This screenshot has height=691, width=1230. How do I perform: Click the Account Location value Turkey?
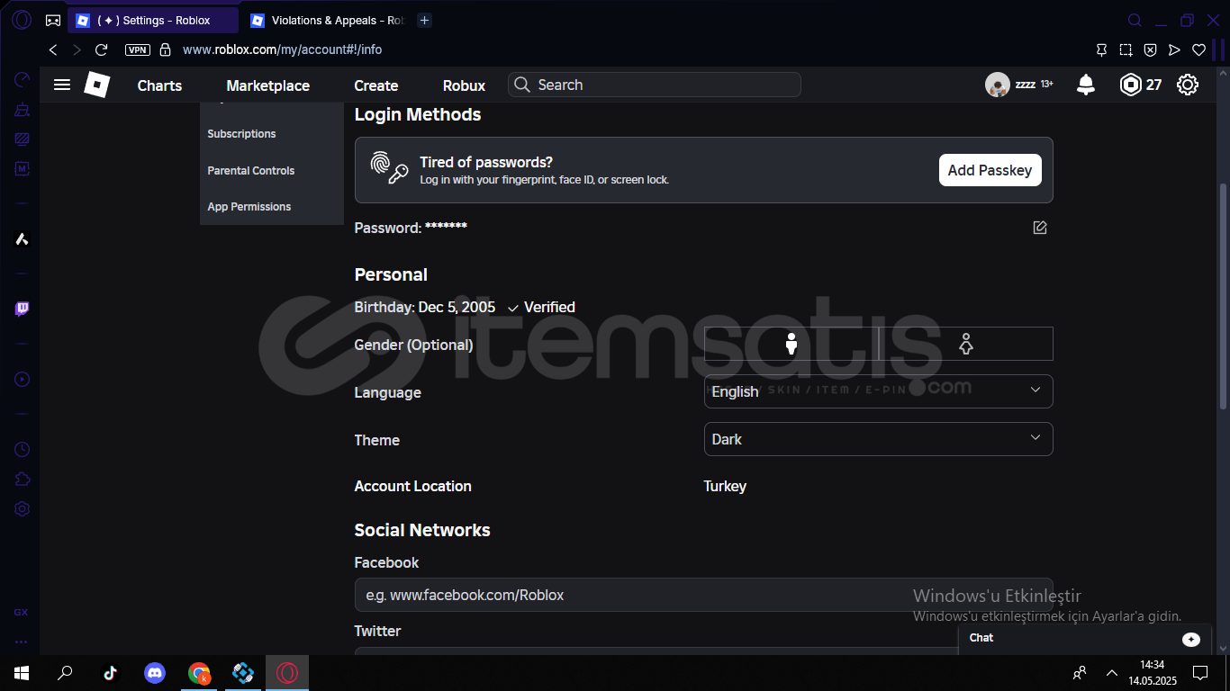[x=725, y=486]
